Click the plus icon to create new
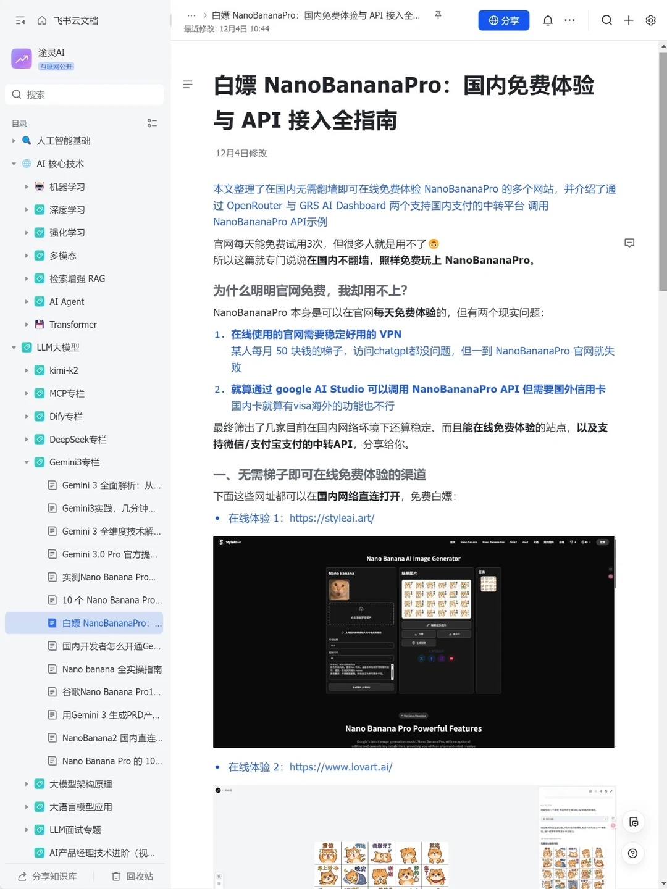The width and height of the screenshot is (667, 889). tap(629, 20)
